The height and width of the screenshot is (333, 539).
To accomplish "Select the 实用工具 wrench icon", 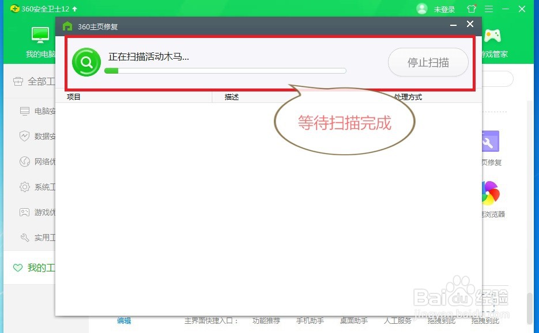I will (x=24, y=238).
